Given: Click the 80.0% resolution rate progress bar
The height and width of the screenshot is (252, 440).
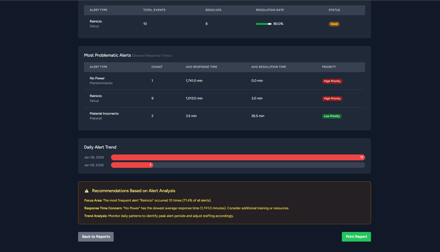Looking at the screenshot, I should [x=263, y=24].
